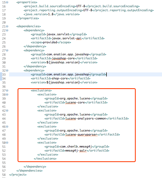Click the closing dependencies tag
This screenshot has height=178, width=162.
tap(29, 171)
